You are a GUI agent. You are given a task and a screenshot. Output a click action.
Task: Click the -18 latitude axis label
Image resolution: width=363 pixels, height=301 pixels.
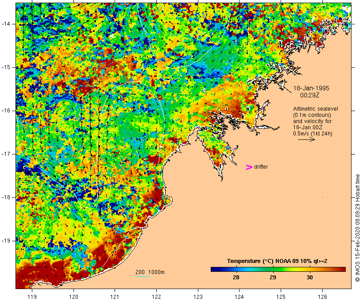point(6,197)
